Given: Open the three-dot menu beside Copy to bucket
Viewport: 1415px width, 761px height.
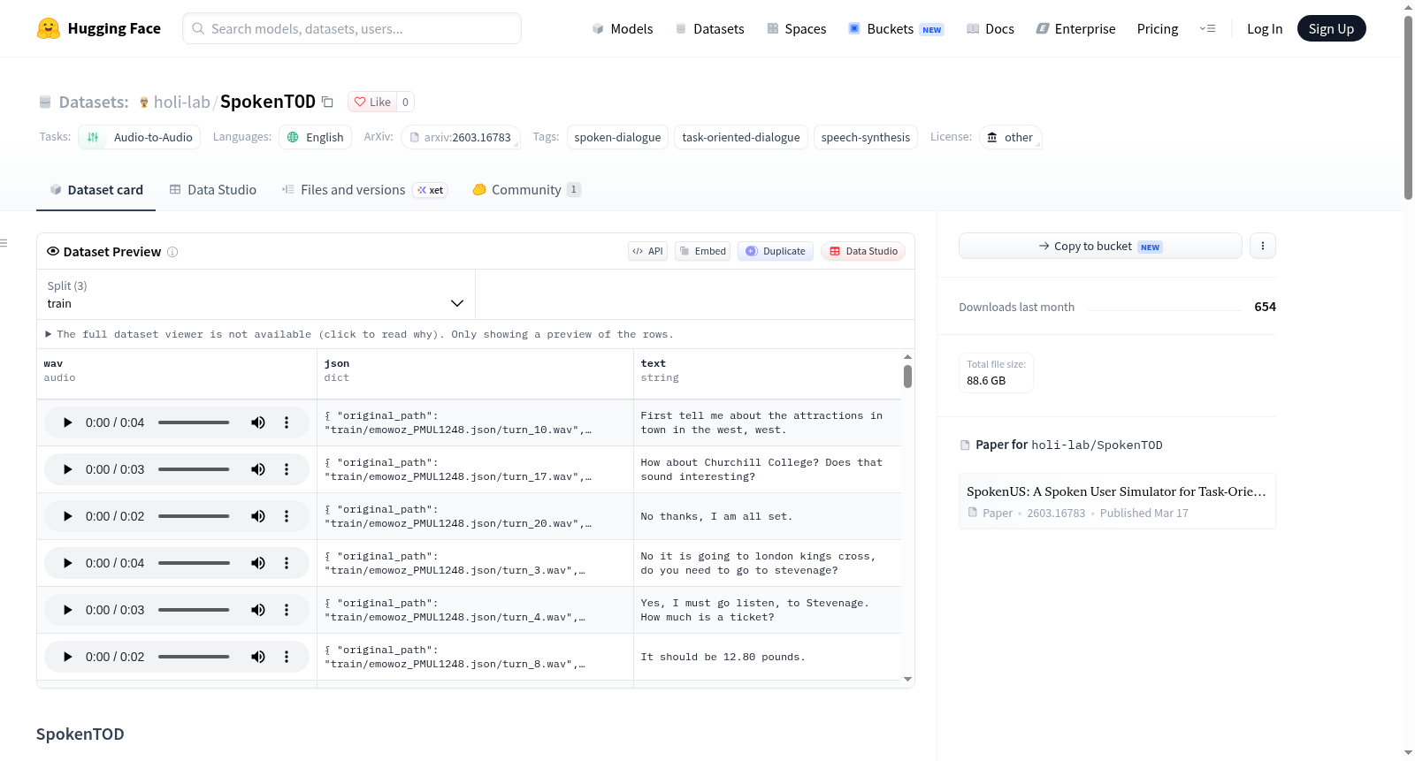Looking at the screenshot, I should pos(1263,246).
